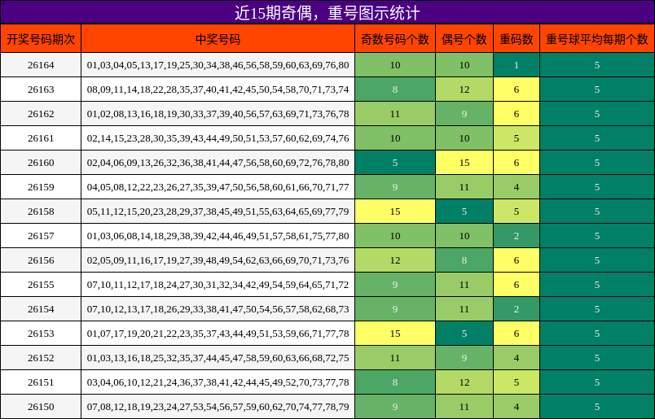Select the 中奖号码 column header
The width and height of the screenshot is (655, 419).
pyautogui.click(x=218, y=39)
